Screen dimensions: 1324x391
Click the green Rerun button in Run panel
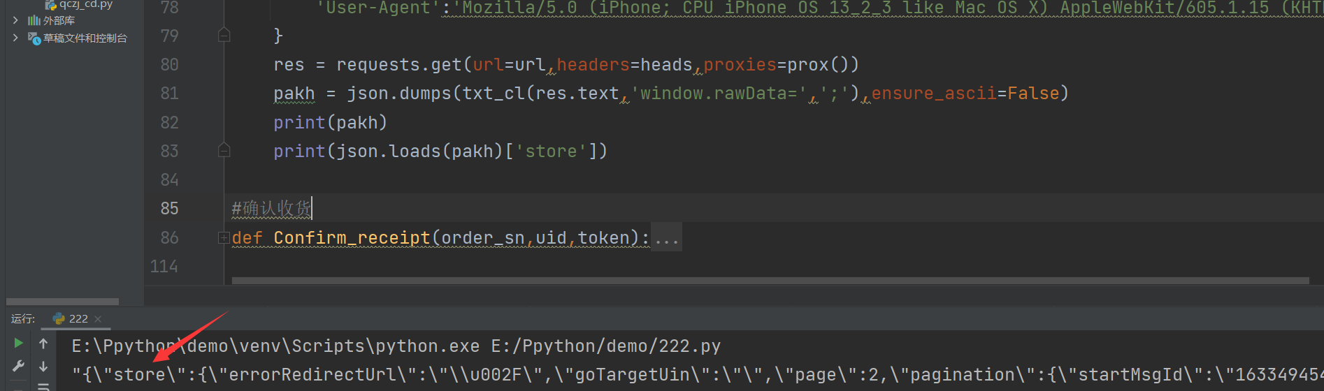(19, 343)
